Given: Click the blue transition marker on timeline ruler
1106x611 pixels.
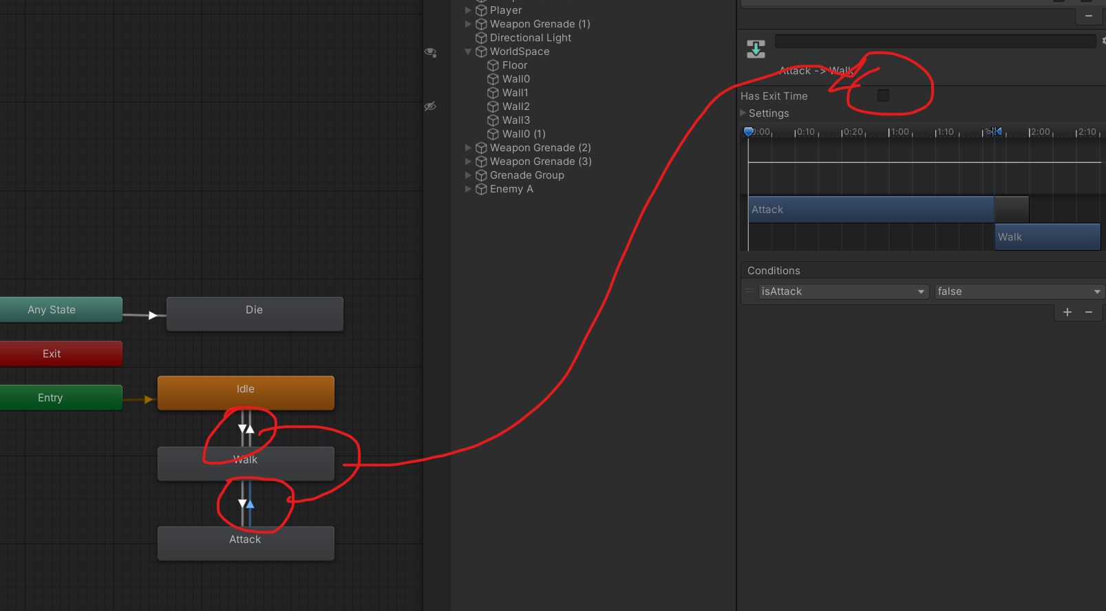Looking at the screenshot, I should pos(994,131).
